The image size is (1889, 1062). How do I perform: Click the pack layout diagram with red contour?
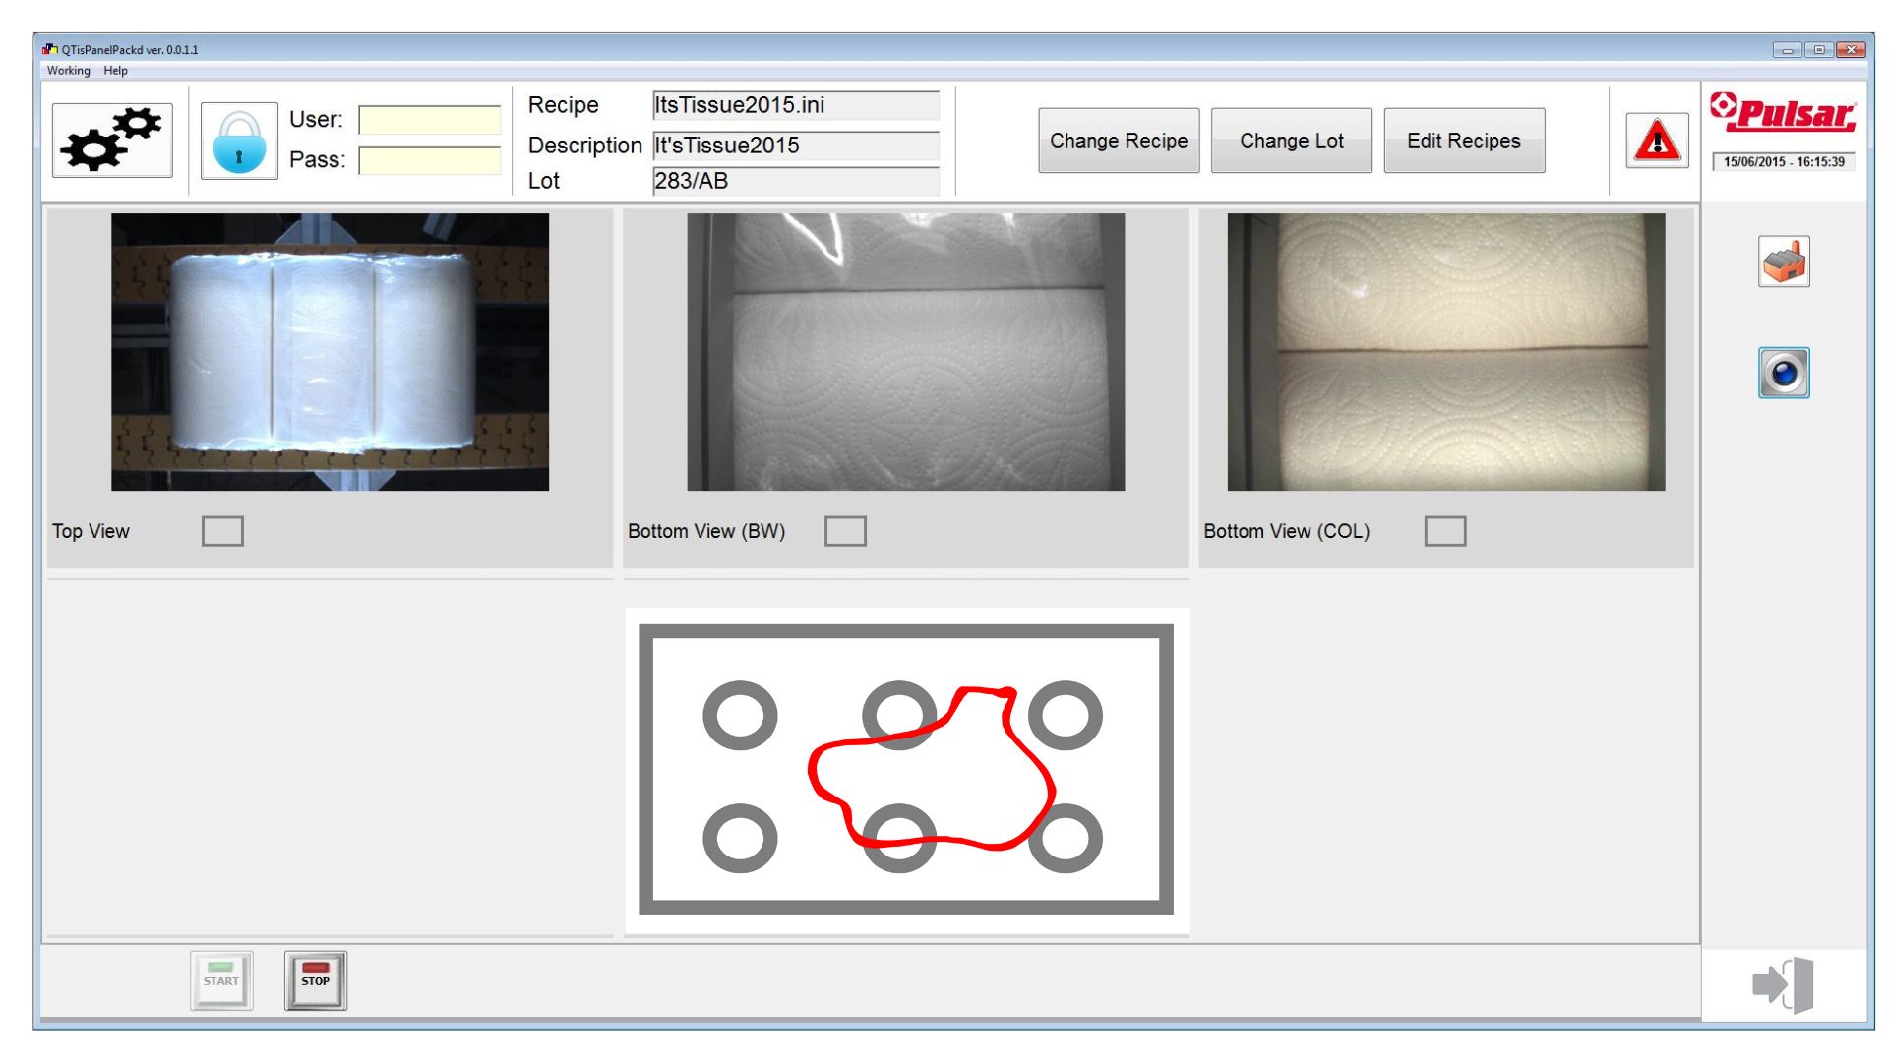pos(906,769)
